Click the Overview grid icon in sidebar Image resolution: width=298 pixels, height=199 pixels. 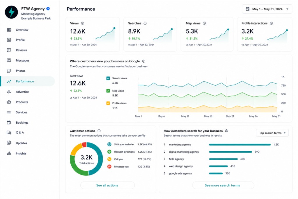9,30
